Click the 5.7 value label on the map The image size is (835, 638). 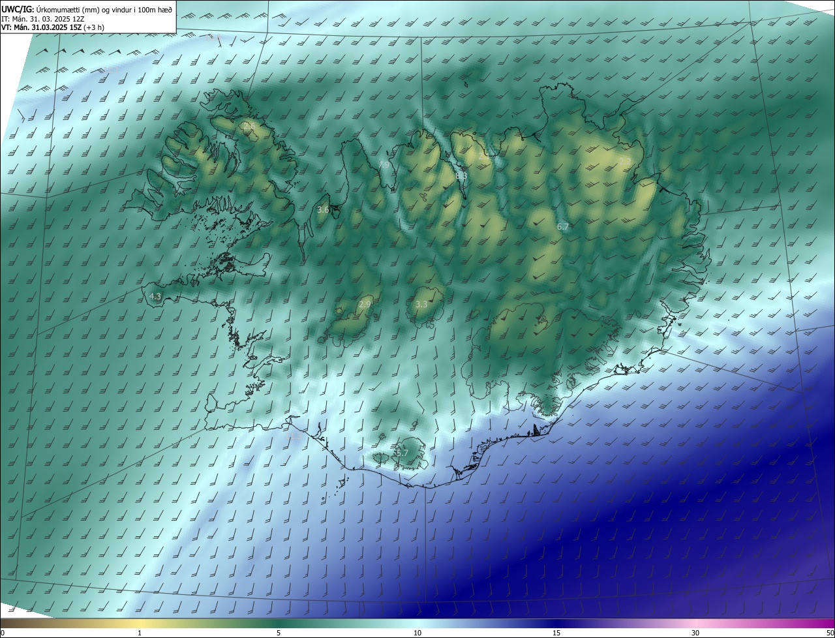[x=401, y=452]
